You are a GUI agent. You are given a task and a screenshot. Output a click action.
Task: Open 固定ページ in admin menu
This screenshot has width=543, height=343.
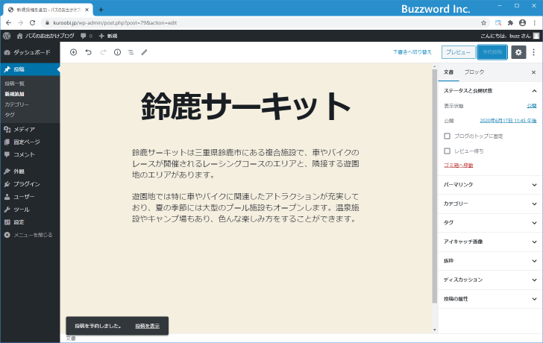[x=30, y=142]
